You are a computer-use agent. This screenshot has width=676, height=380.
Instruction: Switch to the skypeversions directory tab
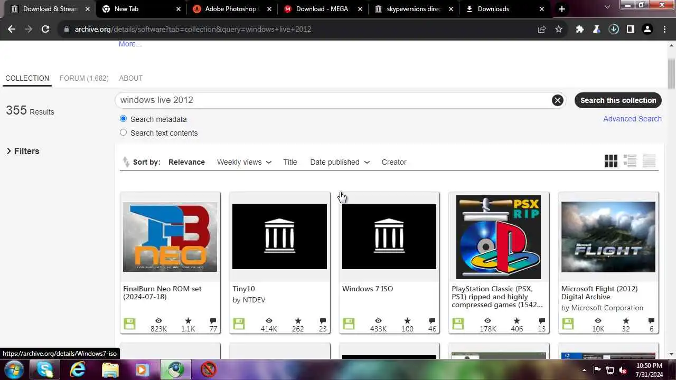tap(414, 9)
